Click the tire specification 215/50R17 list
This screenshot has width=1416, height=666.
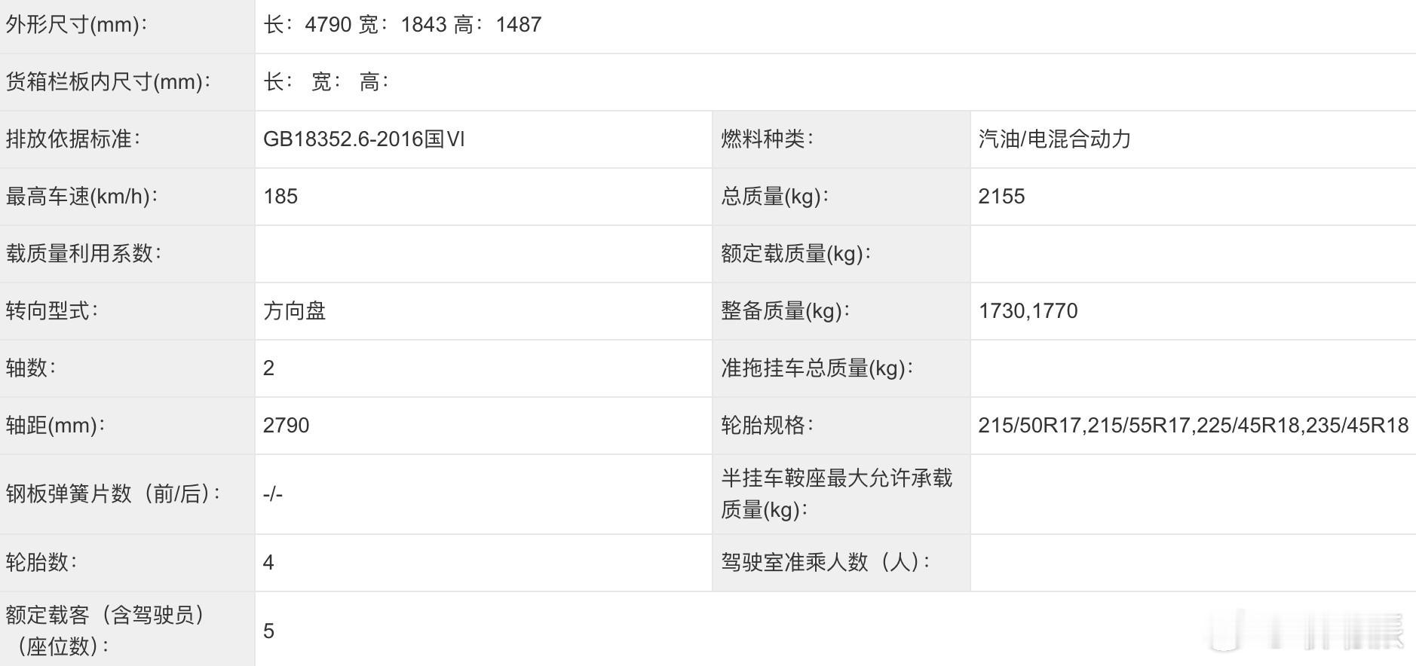click(1193, 426)
